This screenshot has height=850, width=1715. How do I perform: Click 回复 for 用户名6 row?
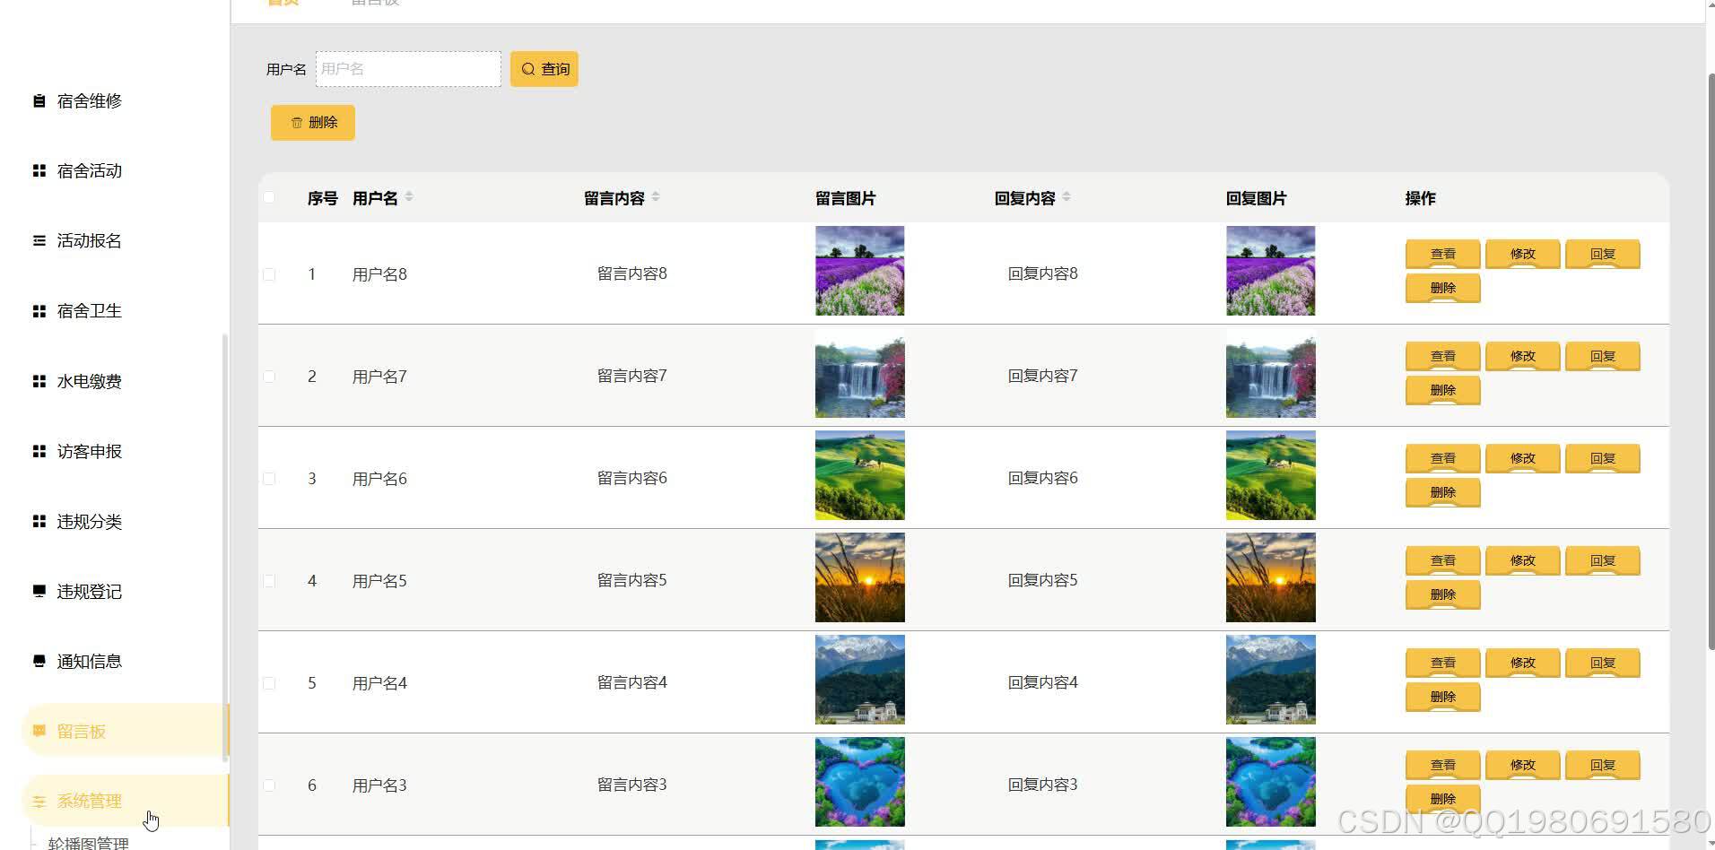click(x=1602, y=458)
